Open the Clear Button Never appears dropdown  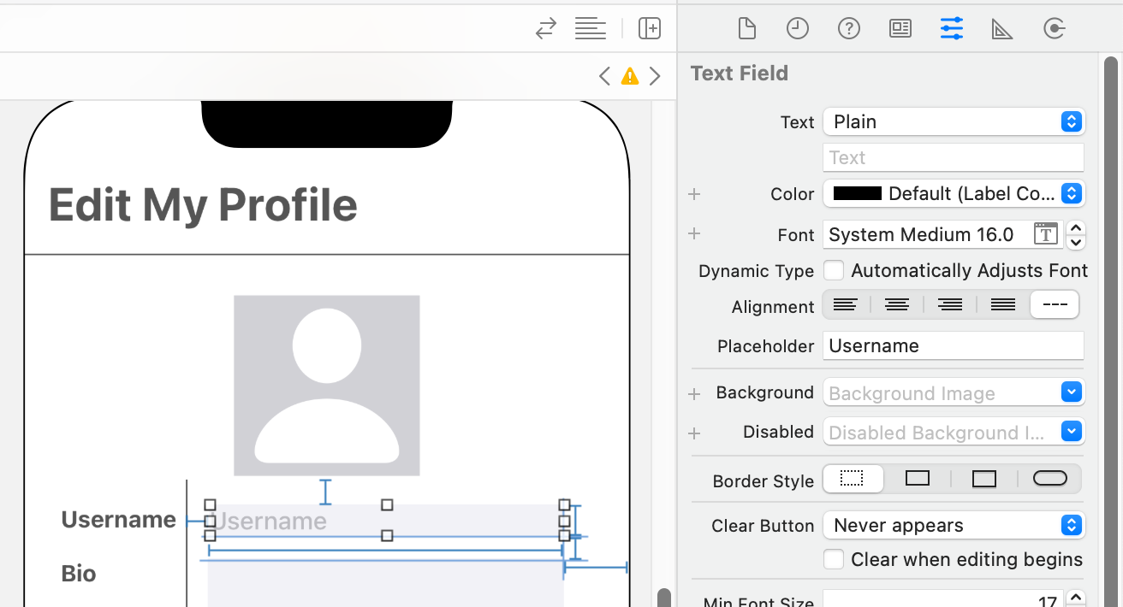[954, 525]
